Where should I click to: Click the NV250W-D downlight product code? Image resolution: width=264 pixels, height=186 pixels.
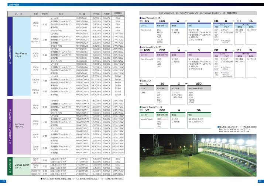(82, 31)
